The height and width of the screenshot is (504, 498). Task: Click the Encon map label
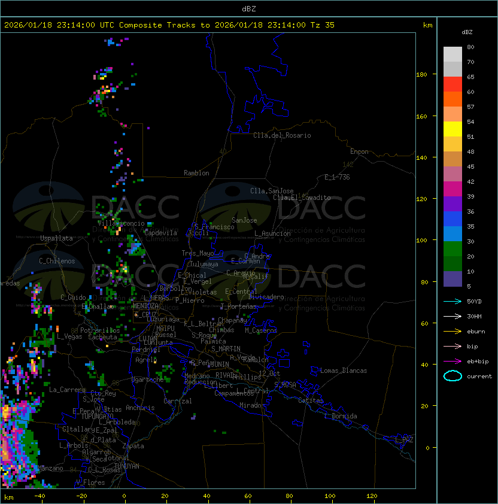359,151
